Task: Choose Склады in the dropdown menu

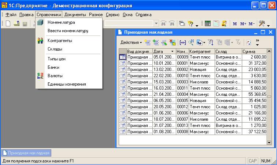Action: click(69, 49)
